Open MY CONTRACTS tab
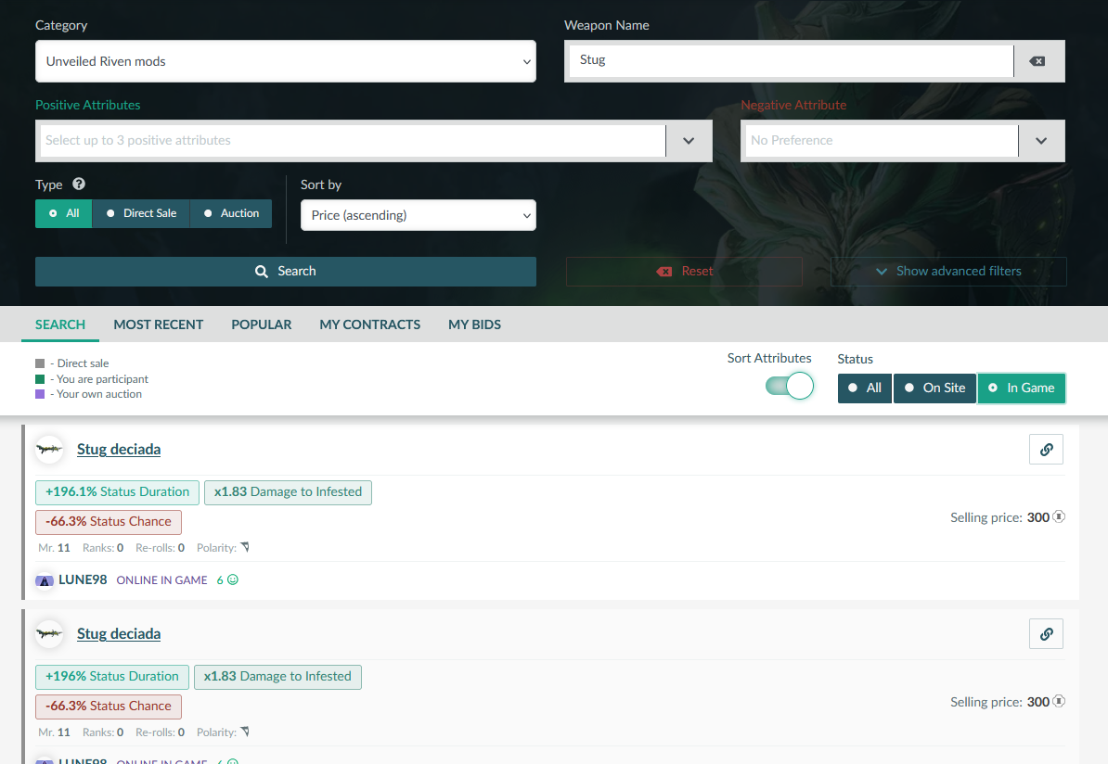 (369, 325)
